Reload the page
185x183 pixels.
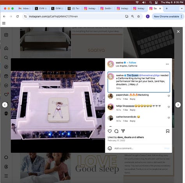tap(18, 16)
